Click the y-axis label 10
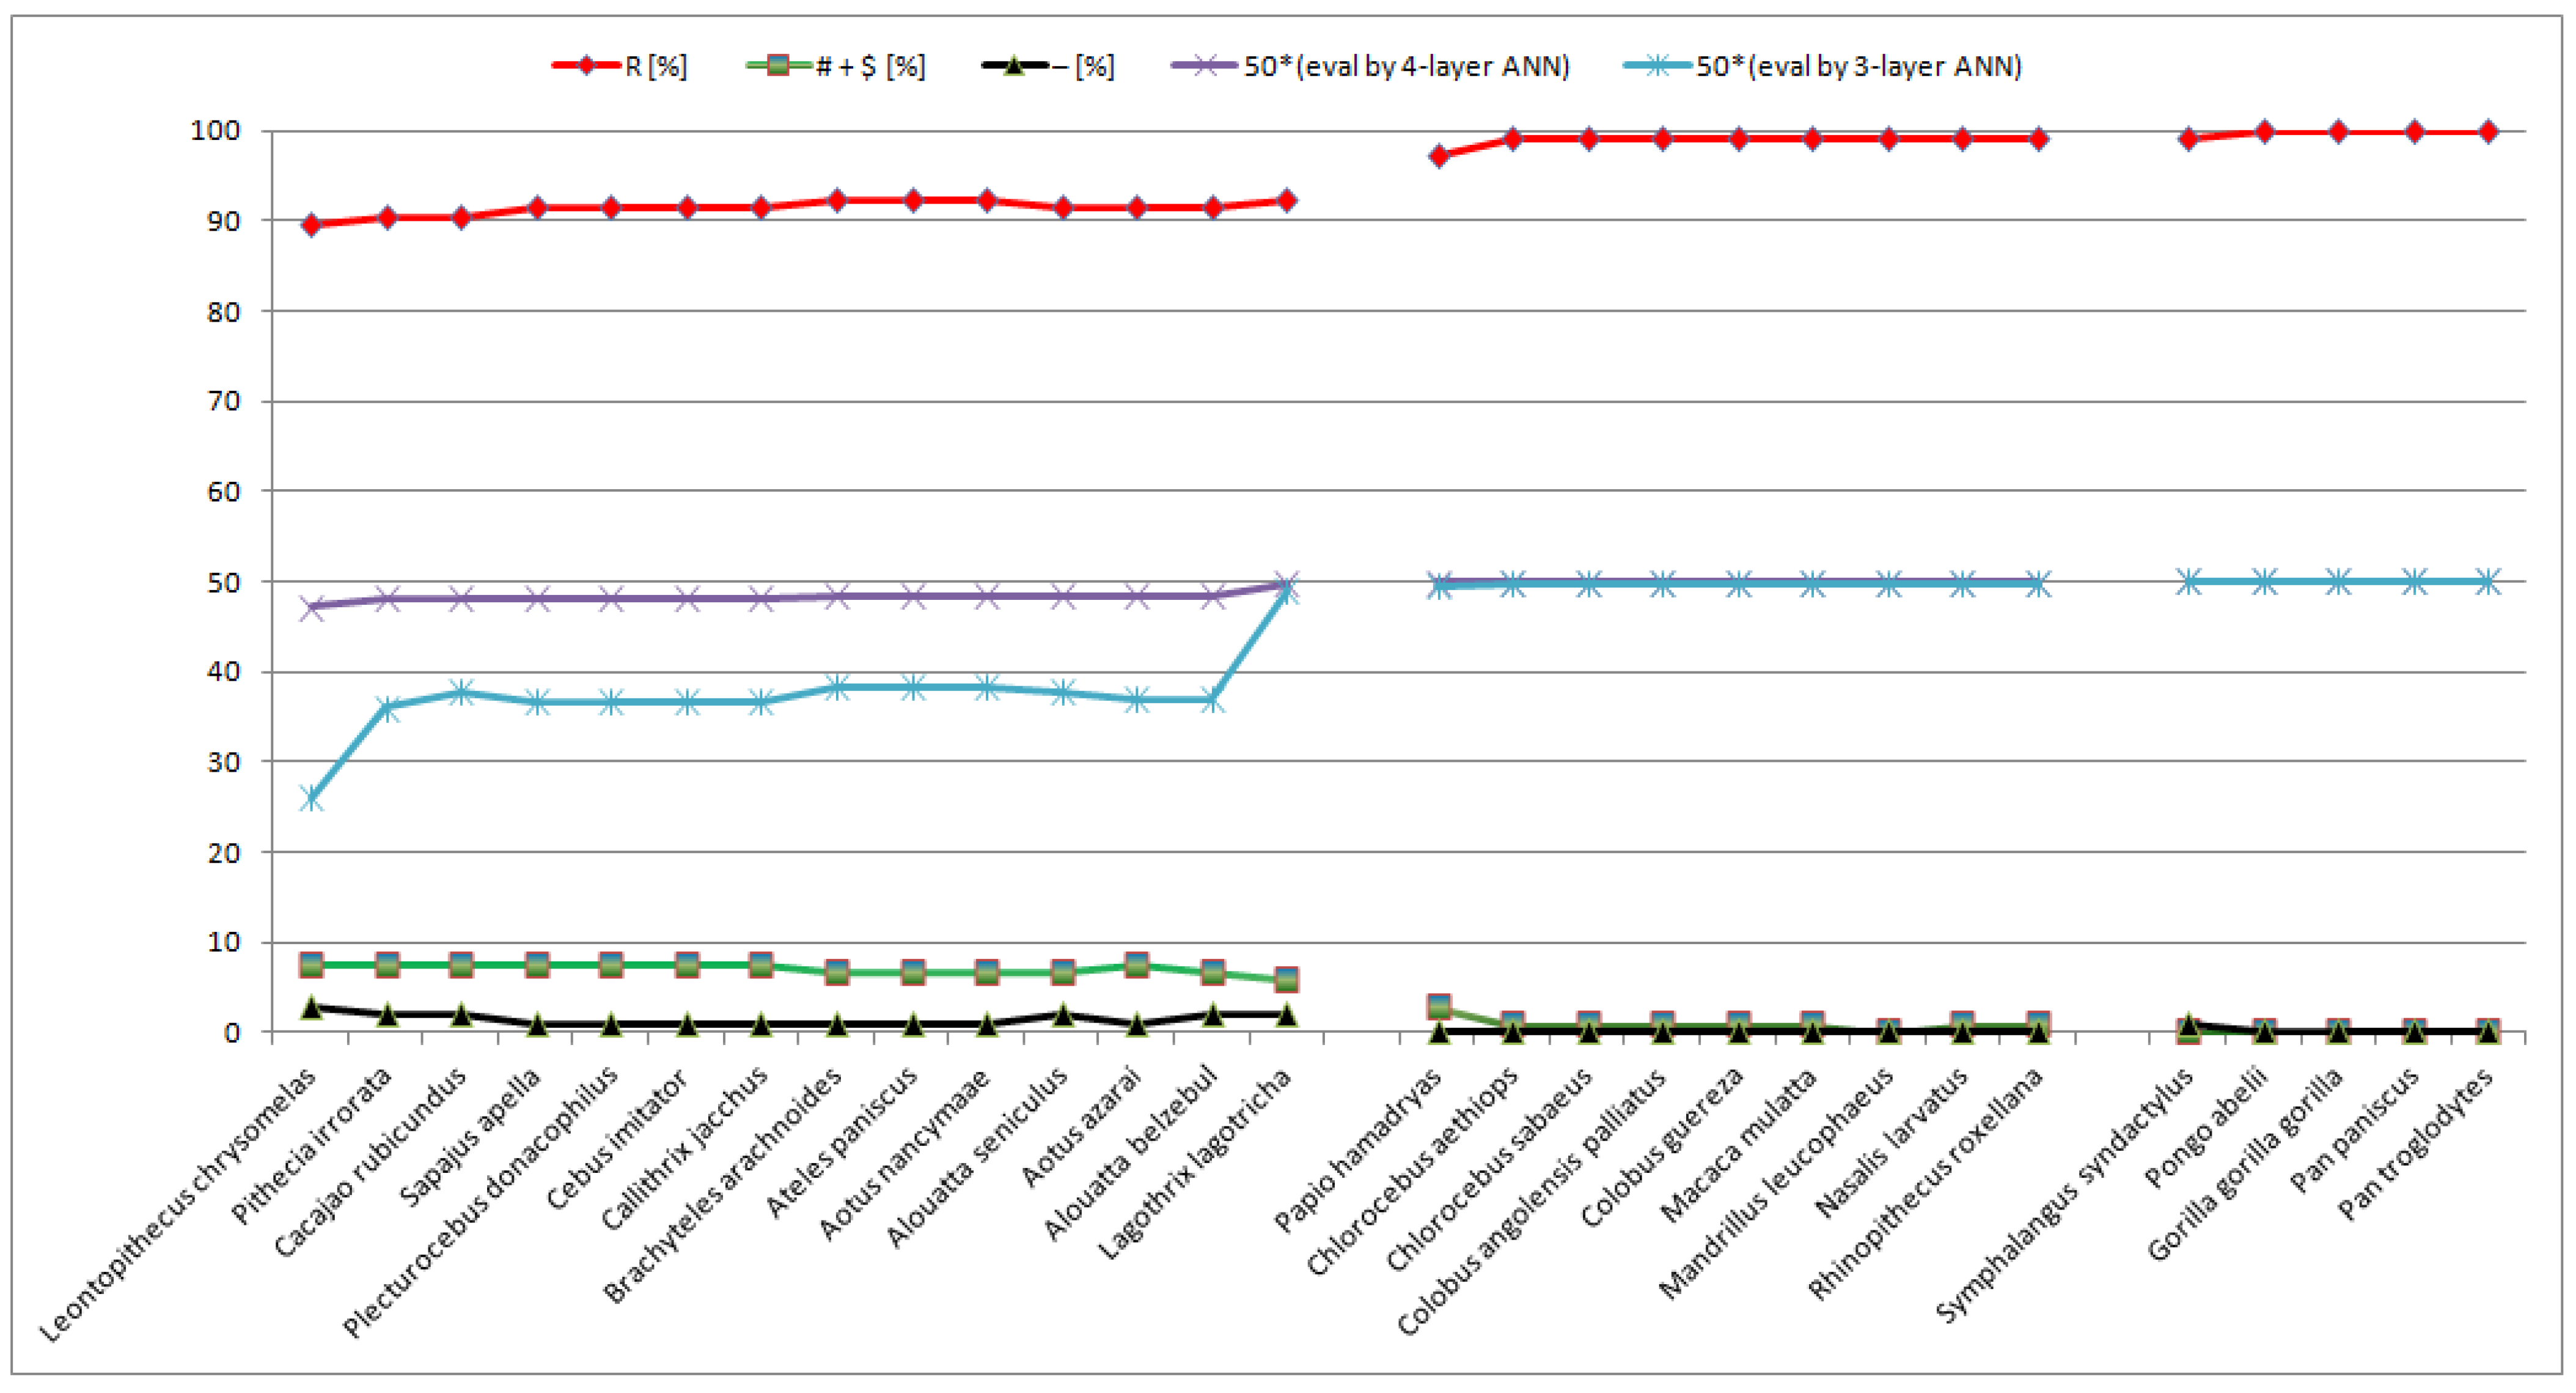Screen dimensions: 2576x1393 [x=224, y=942]
